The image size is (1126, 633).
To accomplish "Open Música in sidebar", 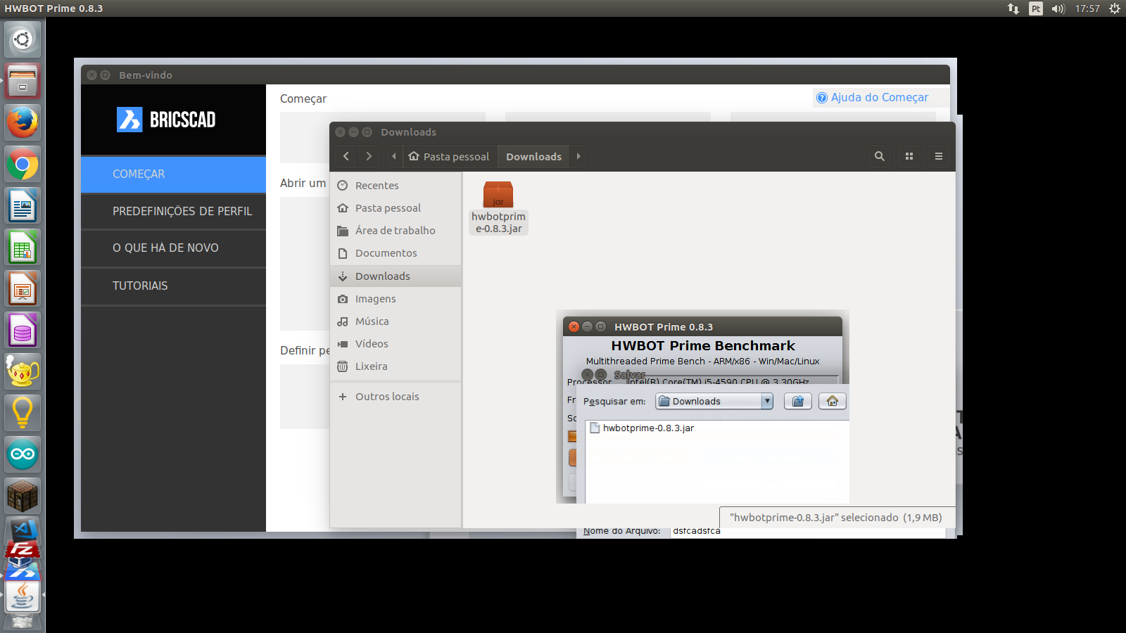I will [396, 321].
